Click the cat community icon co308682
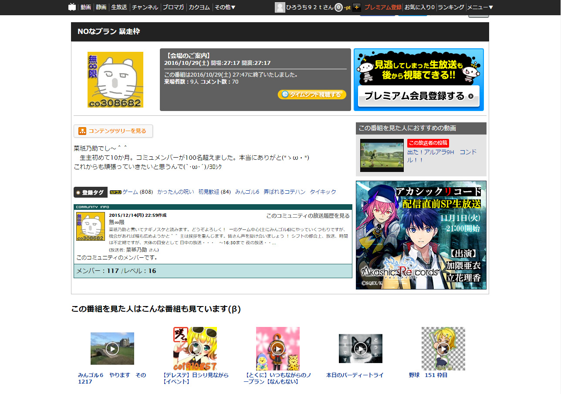 click(115, 80)
